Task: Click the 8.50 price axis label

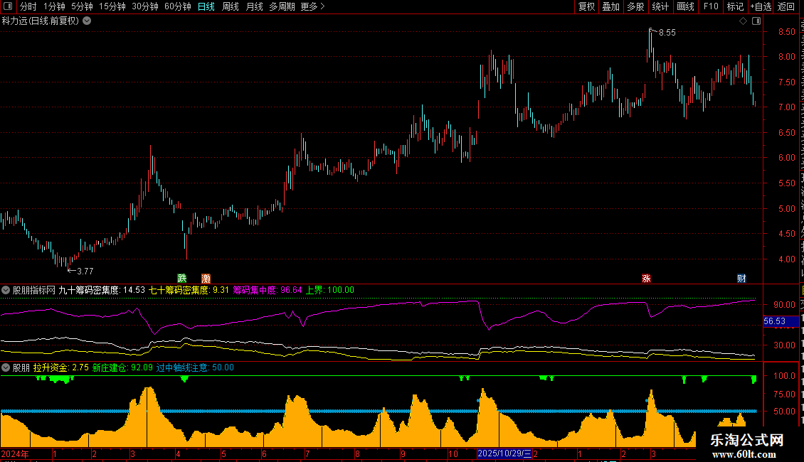Action: (786, 32)
